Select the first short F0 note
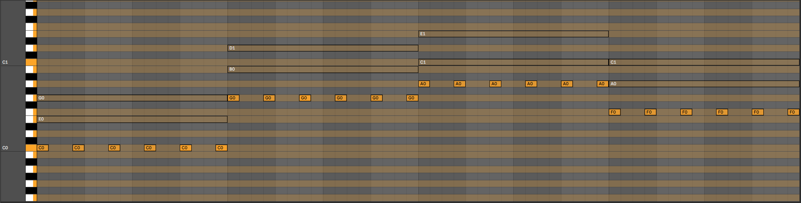 (x=615, y=112)
